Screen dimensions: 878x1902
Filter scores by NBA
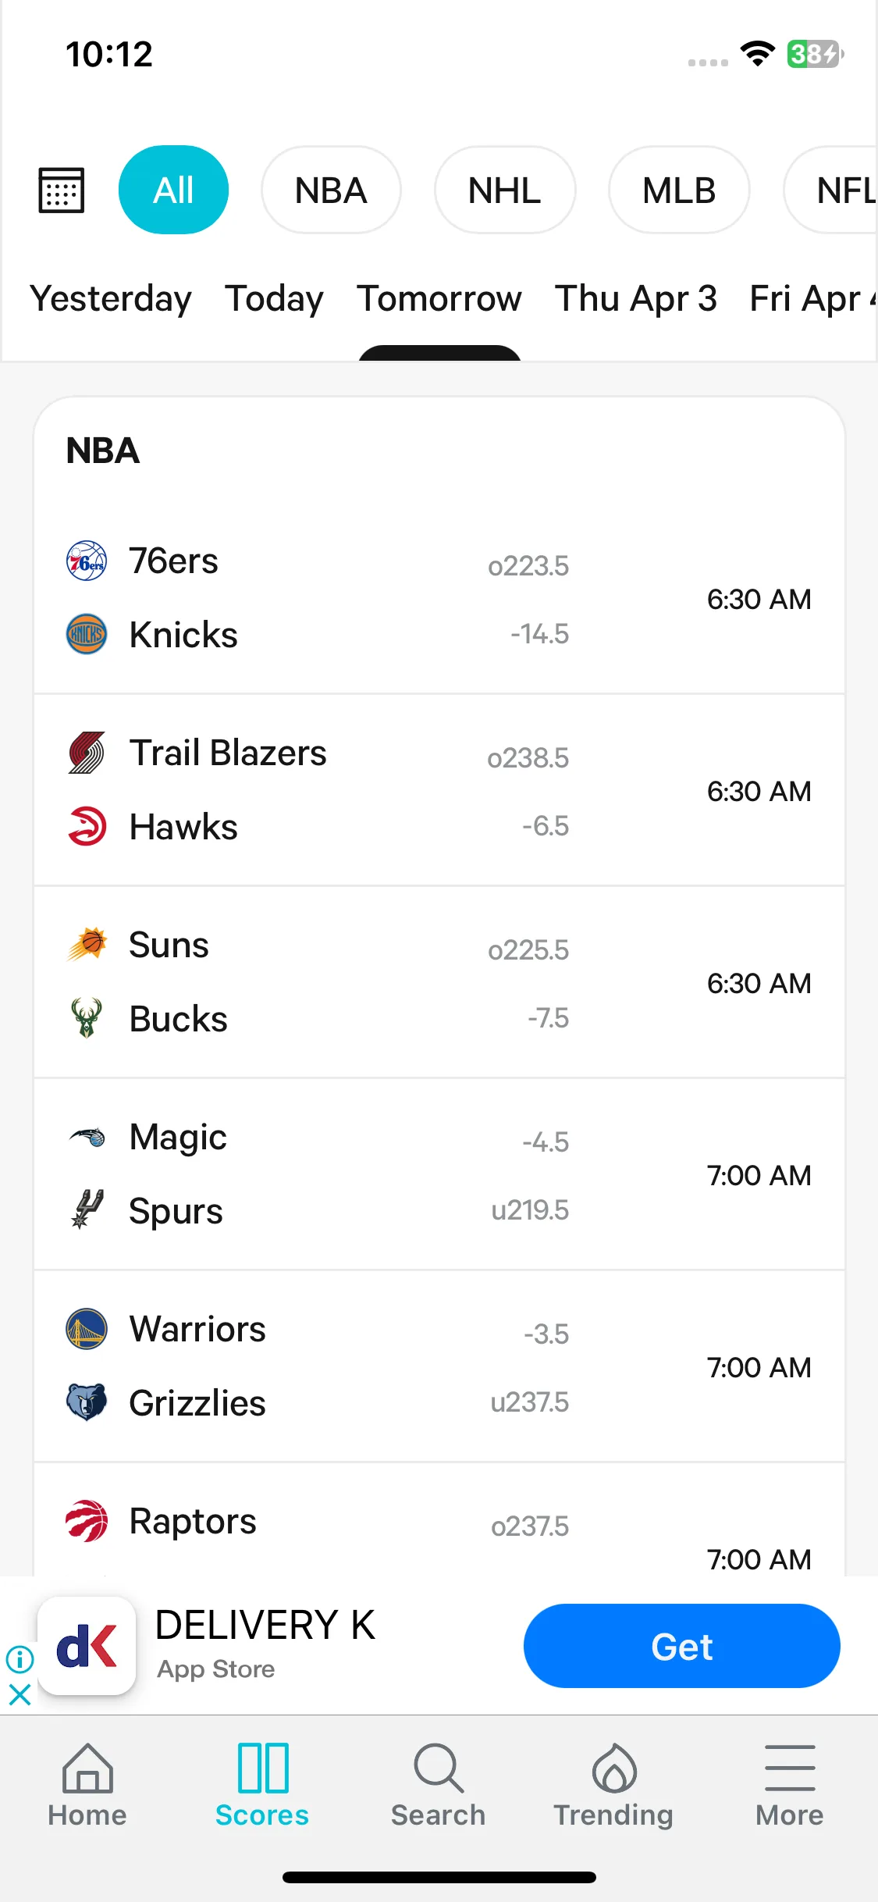(x=331, y=190)
